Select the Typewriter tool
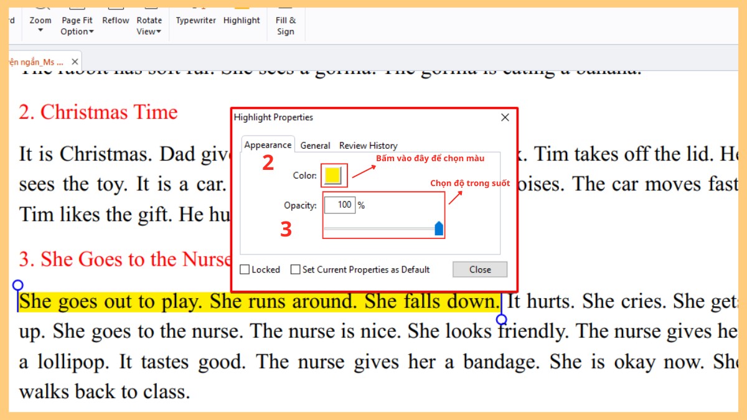The image size is (747, 420). coord(195,20)
